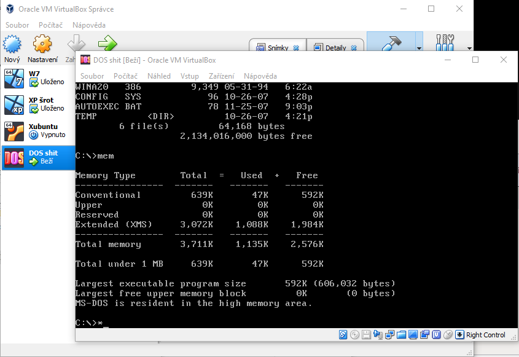Click the XP šrot machine's OS icon

(x=14, y=105)
